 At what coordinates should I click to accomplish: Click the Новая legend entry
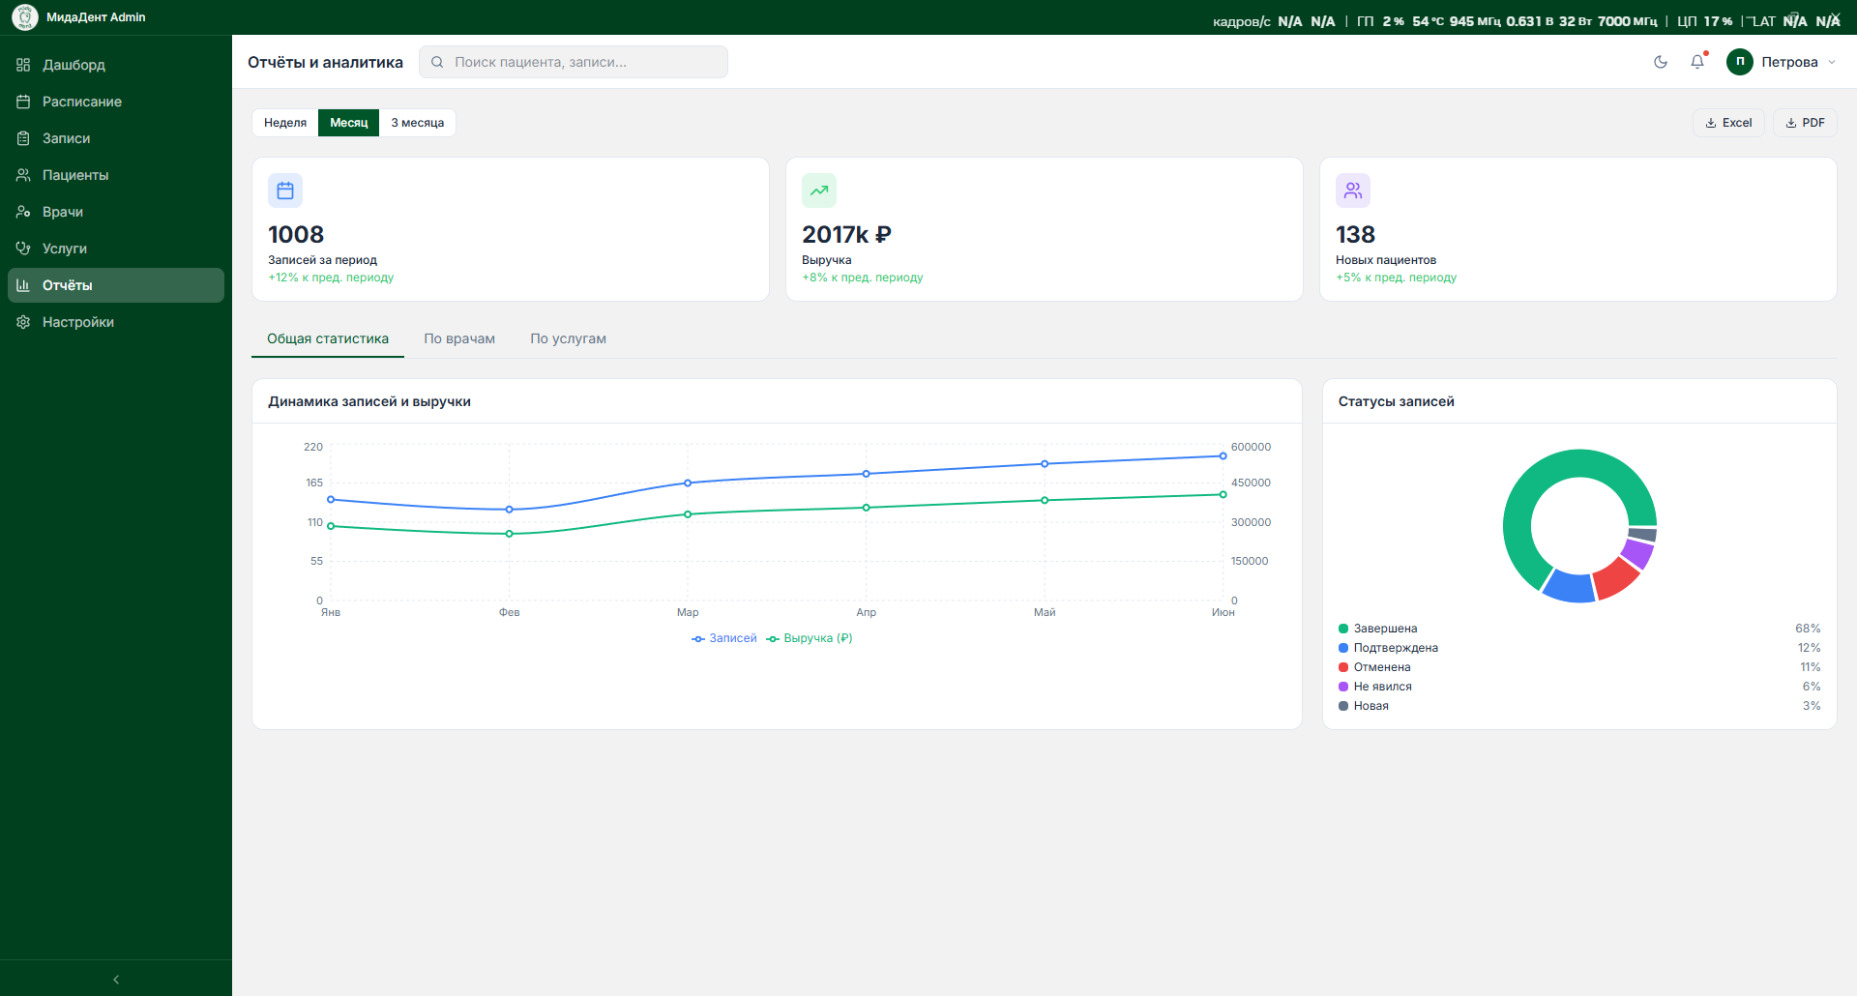pos(1579,706)
